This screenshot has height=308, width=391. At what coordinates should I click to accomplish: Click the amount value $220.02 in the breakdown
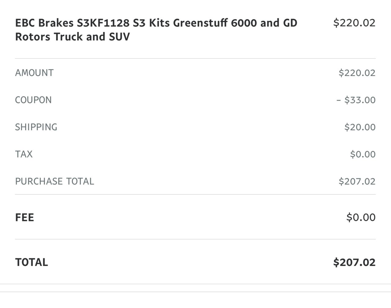tap(357, 73)
